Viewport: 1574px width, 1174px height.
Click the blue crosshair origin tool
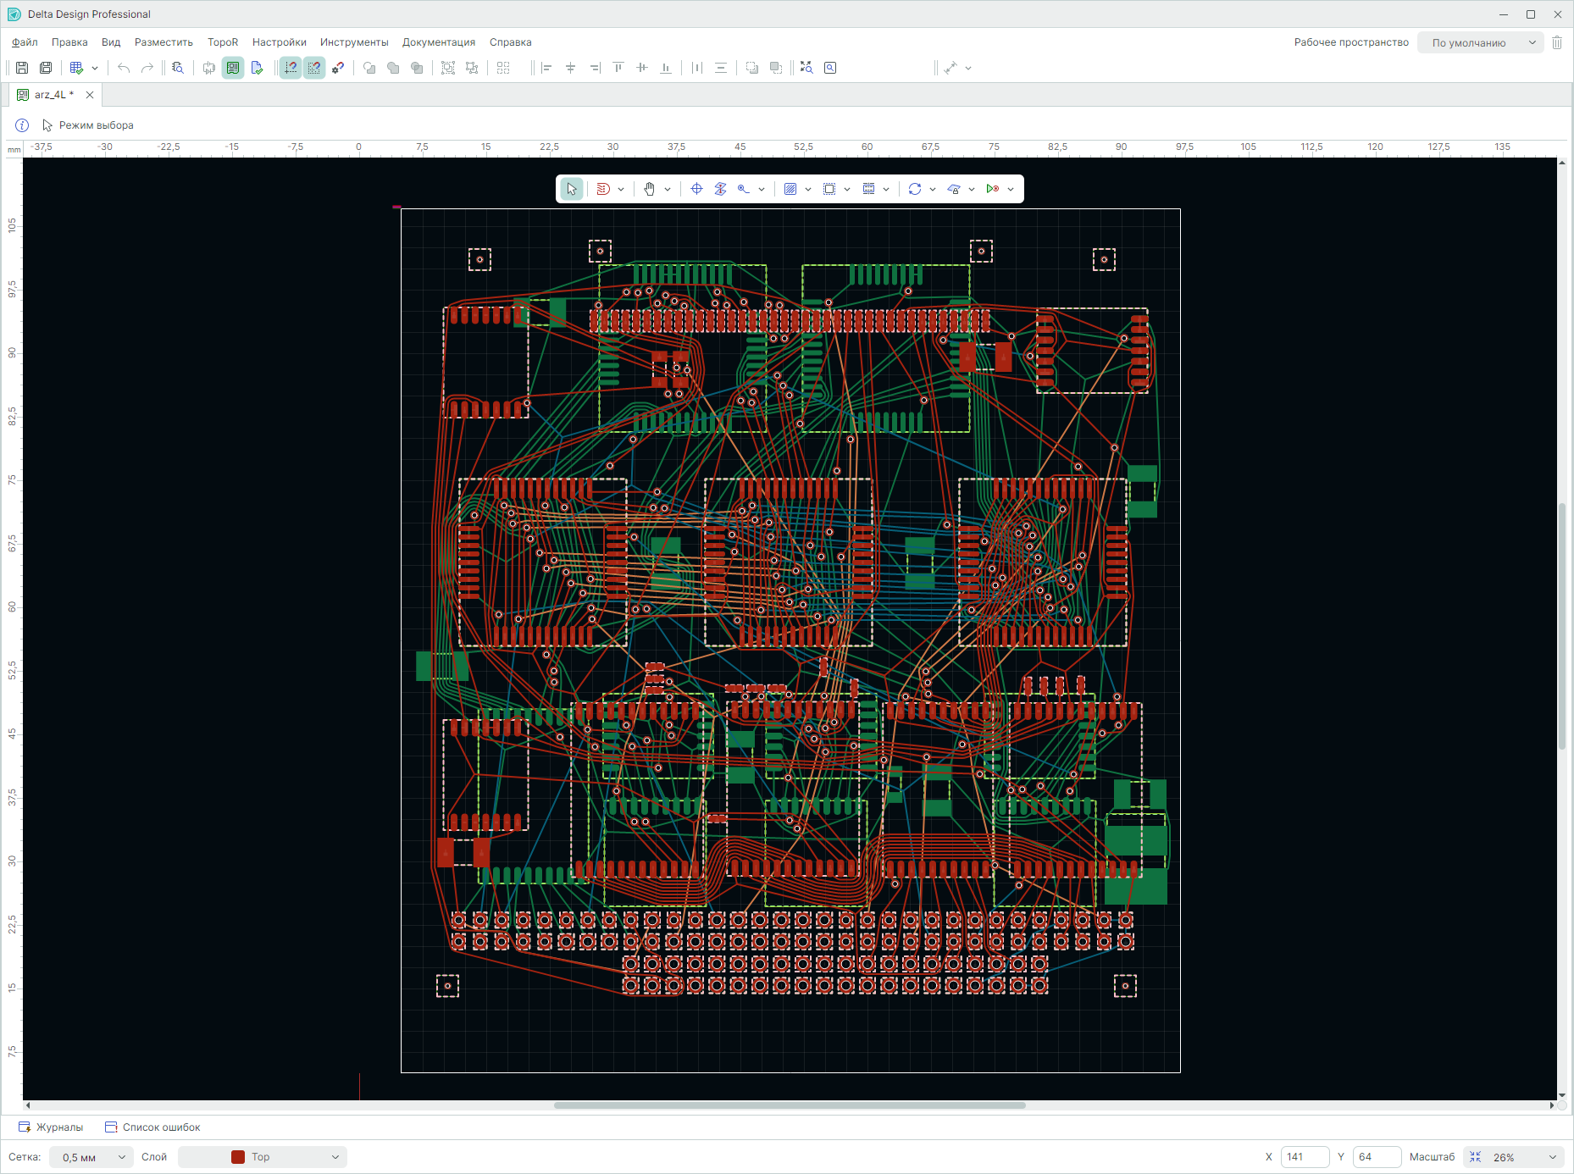696,189
